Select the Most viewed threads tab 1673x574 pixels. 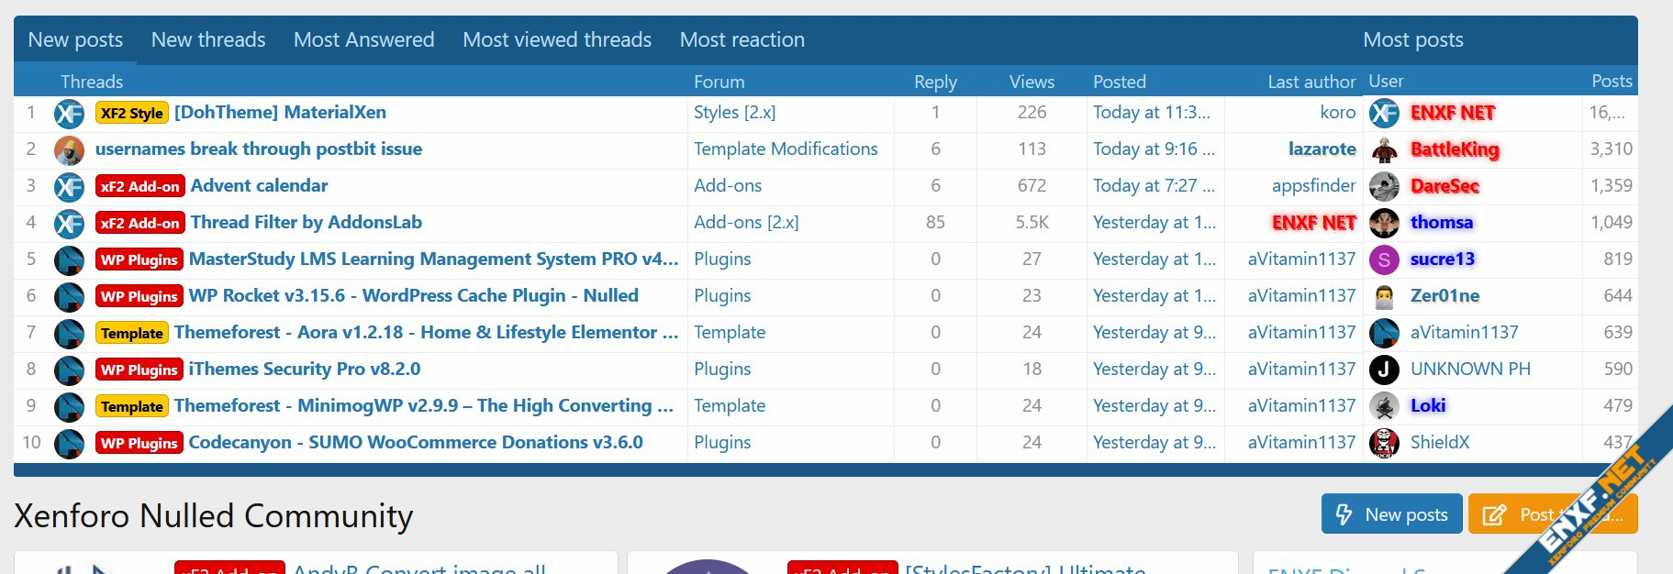(557, 40)
